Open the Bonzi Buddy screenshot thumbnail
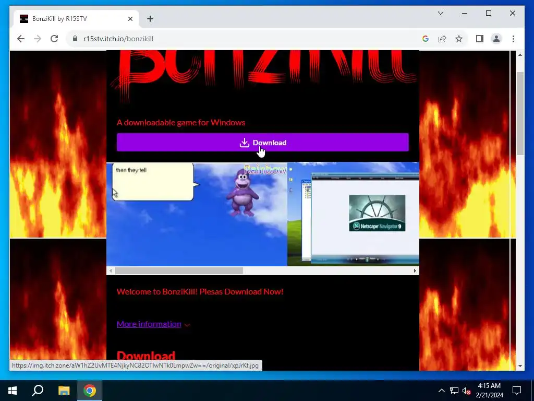The image size is (534, 401). coord(197,214)
